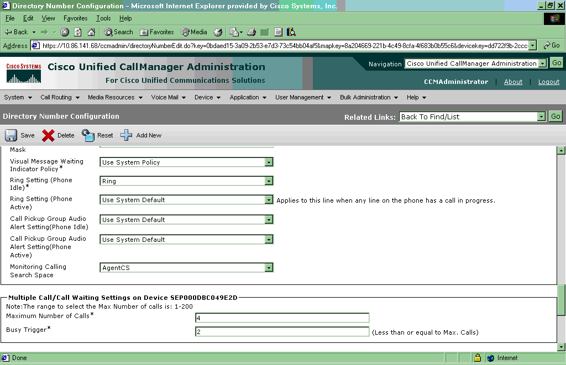The height and width of the screenshot is (365, 566).
Task: Click the Internet zone globe icon
Action: tap(491, 358)
